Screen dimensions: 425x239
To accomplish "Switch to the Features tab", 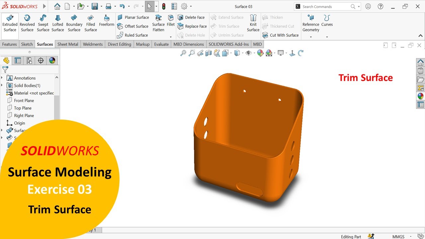I will click(x=10, y=44).
